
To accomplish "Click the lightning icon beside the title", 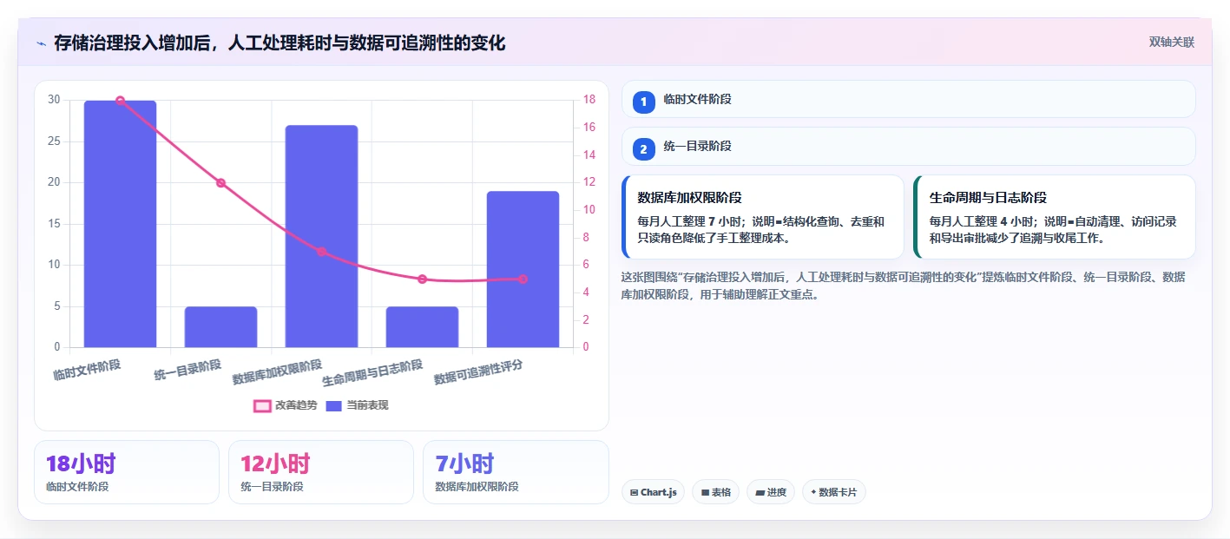I will click(42, 43).
